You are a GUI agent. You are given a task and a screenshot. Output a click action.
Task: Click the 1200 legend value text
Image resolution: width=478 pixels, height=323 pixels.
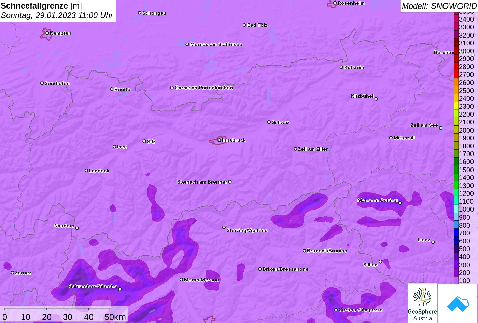point(466,193)
